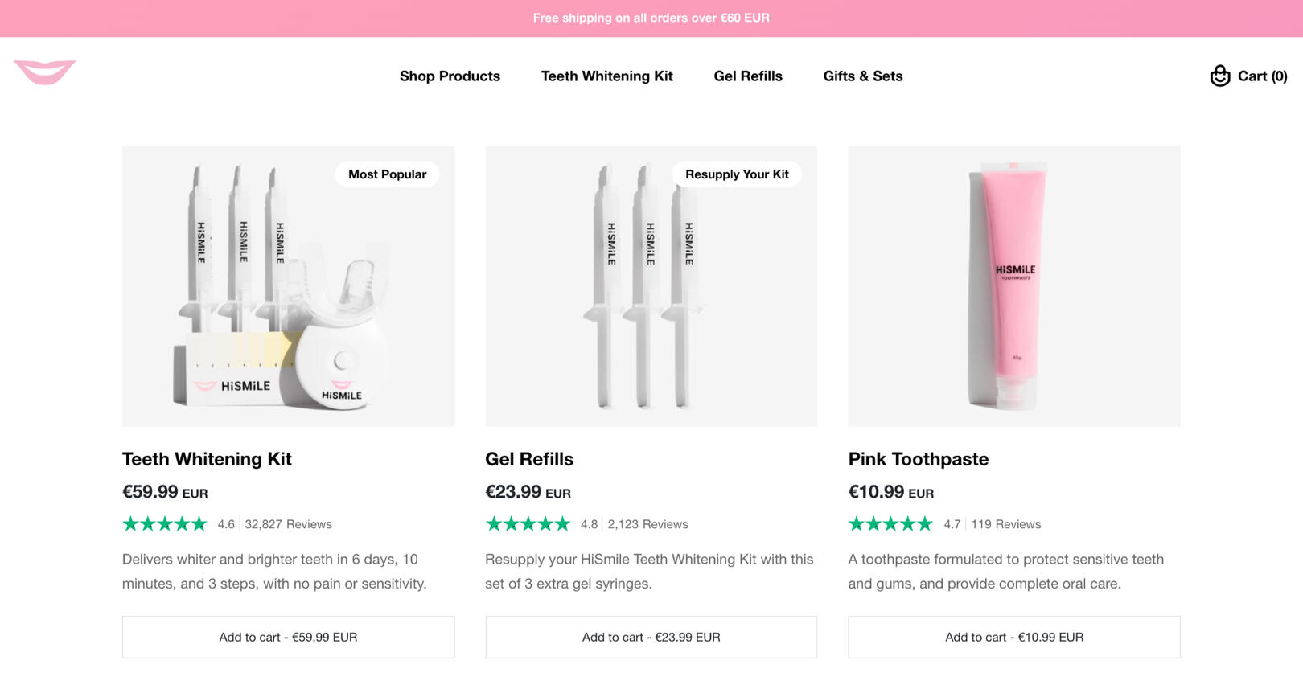
Task: Open Pink Toothpaste tube image
Action: (x=1013, y=286)
